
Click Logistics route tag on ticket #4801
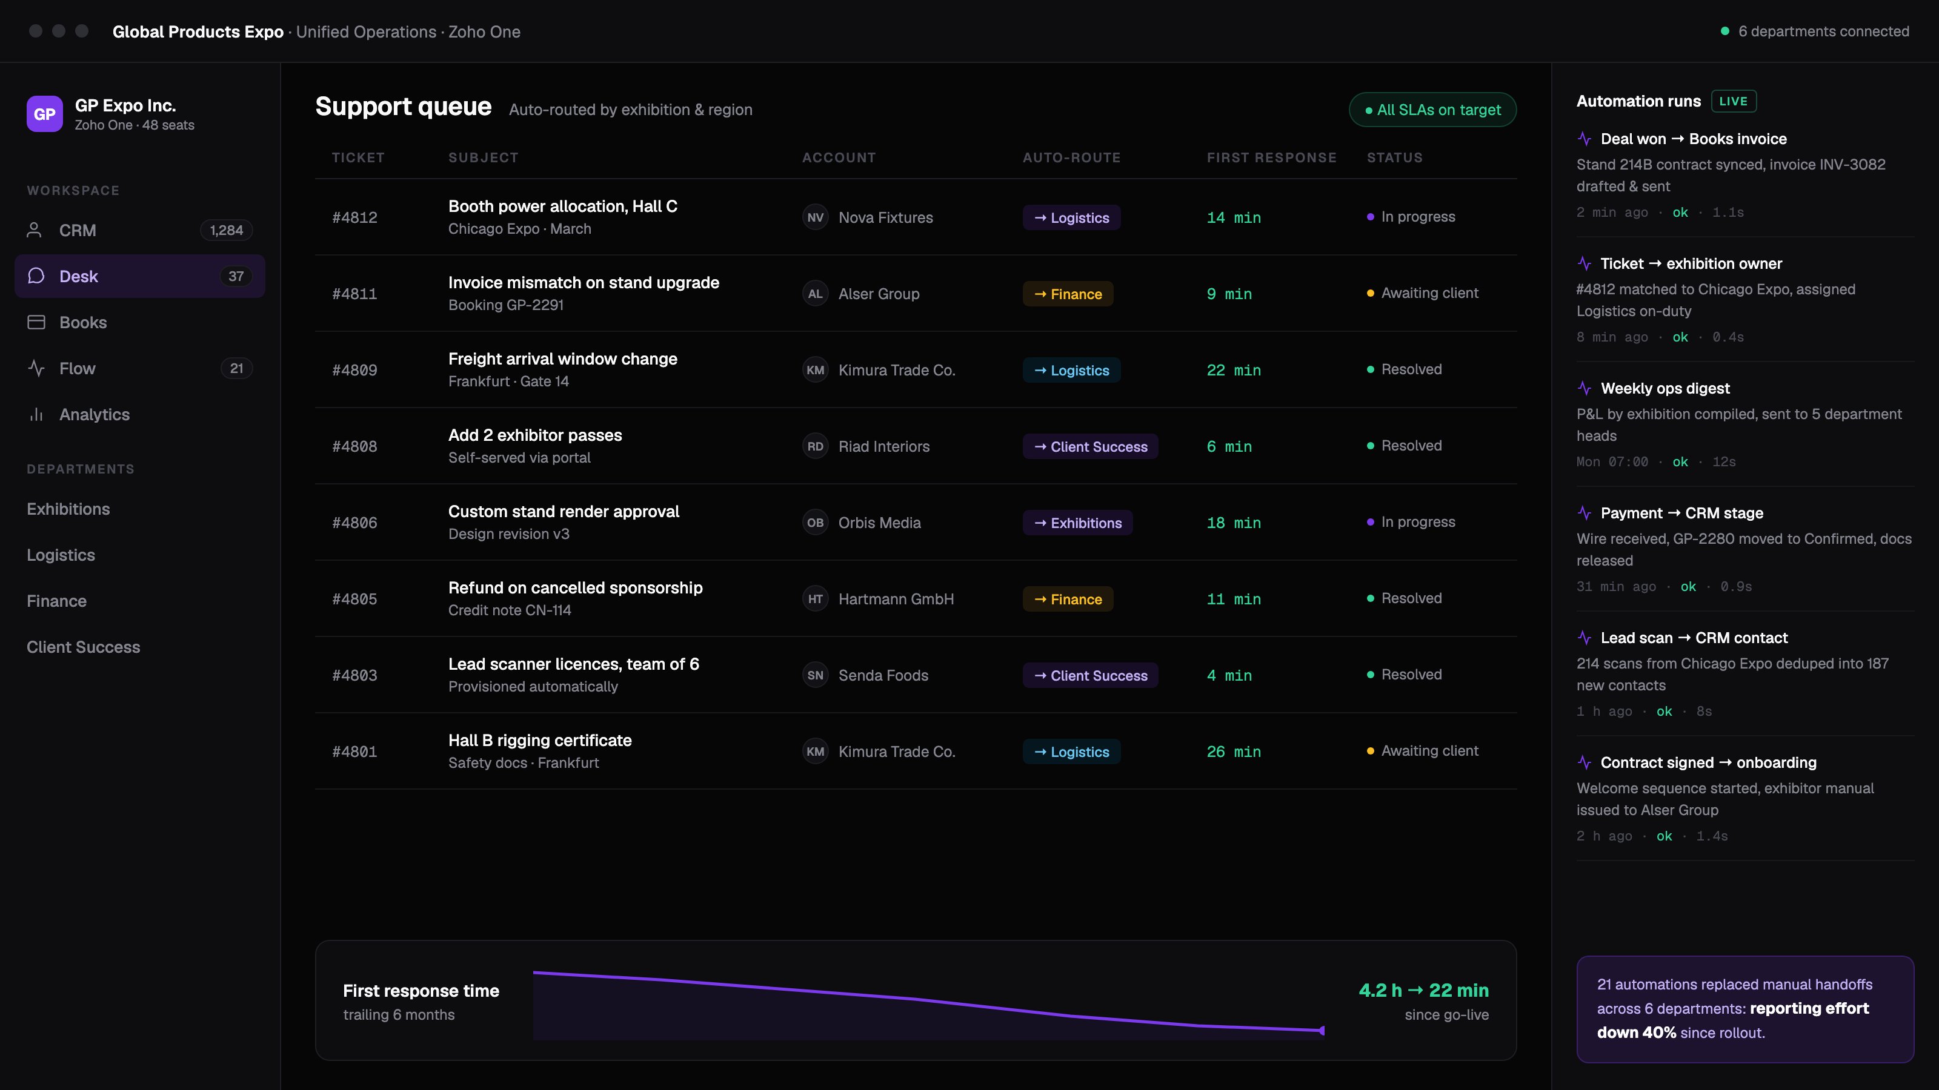1071,751
